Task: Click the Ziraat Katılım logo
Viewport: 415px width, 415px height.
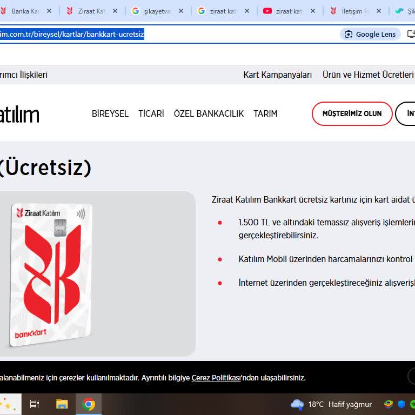Action: tap(19, 115)
